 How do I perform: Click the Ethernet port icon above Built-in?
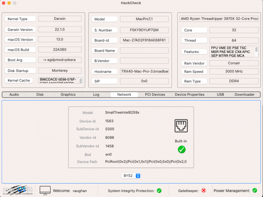[x=181, y=125]
